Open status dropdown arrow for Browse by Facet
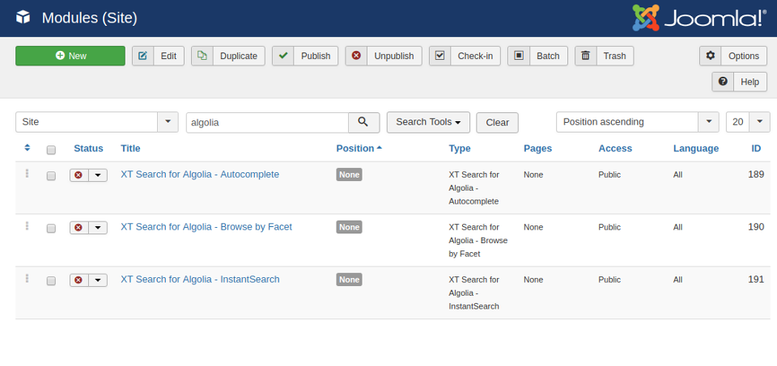Viewport: 777px width, 366px height. coord(98,228)
